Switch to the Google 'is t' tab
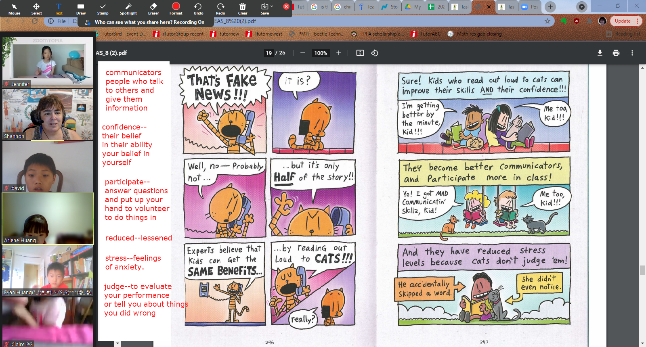Screen dimensions: 646x347 point(320,7)
